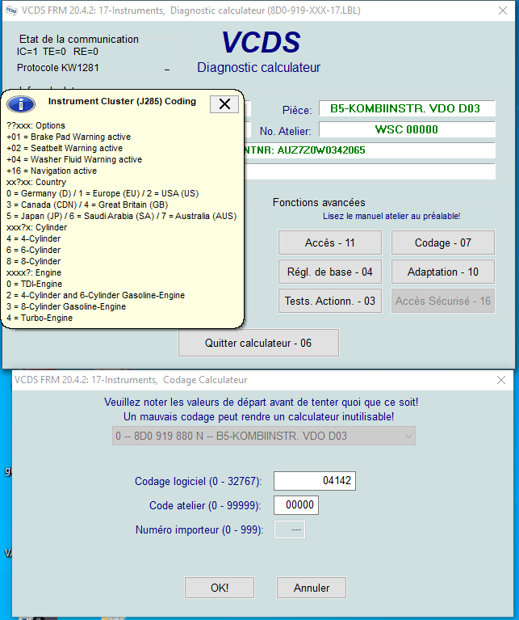Click the Code atelier input field
Screen dimensions: 519x620
[x=296, y=505]
